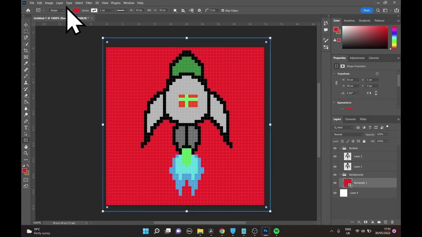Open the stroke line style dropdown
Screen dimensions: 422x237
click(x=122, y=10)
